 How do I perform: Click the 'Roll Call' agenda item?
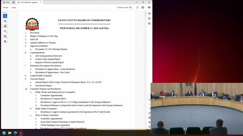(34, 39)
